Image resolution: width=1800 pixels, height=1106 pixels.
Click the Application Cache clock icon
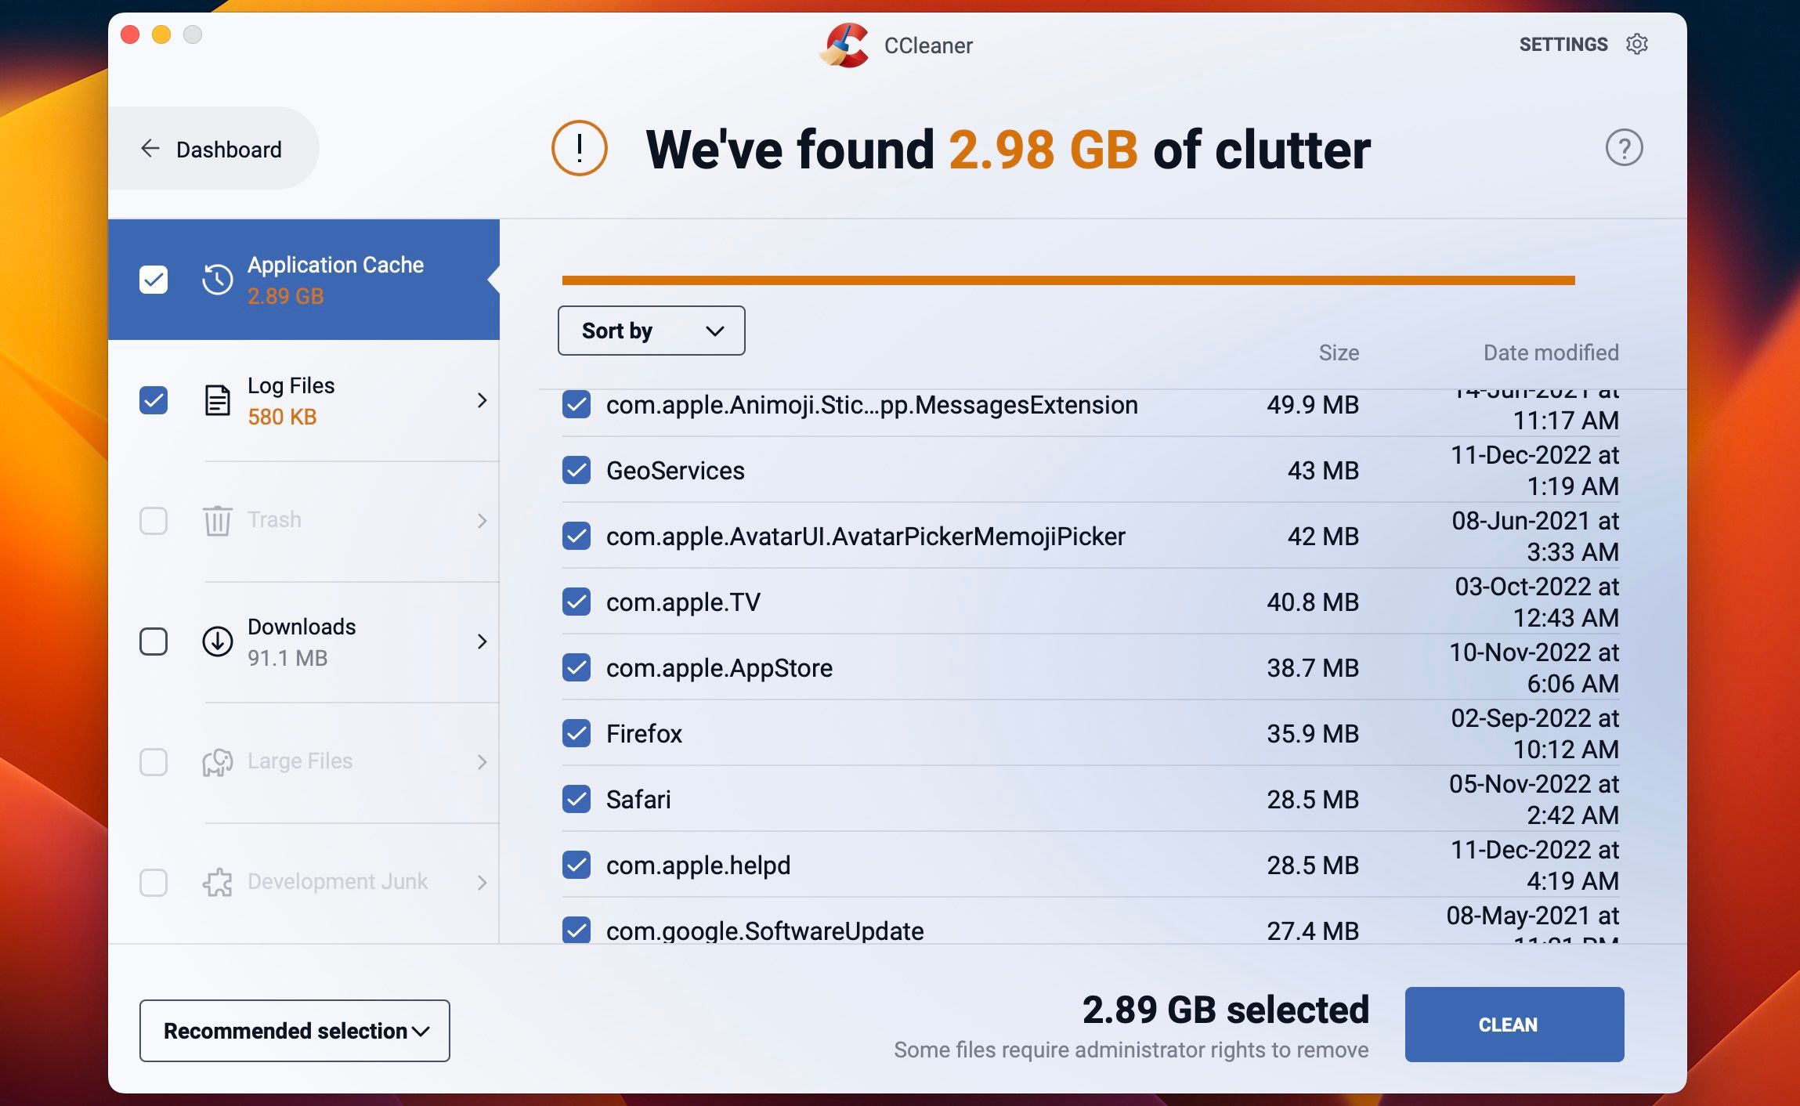(218, 280)
